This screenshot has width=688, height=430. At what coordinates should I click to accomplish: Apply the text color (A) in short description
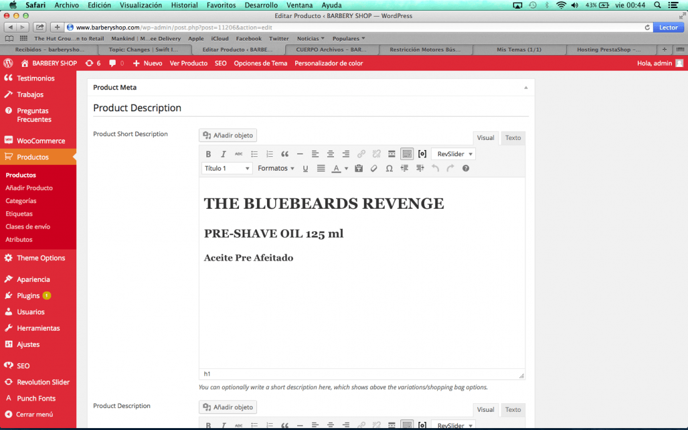(336, 168)
